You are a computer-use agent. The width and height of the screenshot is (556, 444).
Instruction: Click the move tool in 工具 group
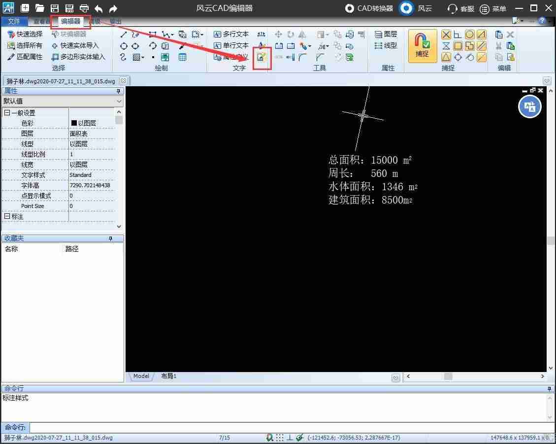(x=278, y=34)
